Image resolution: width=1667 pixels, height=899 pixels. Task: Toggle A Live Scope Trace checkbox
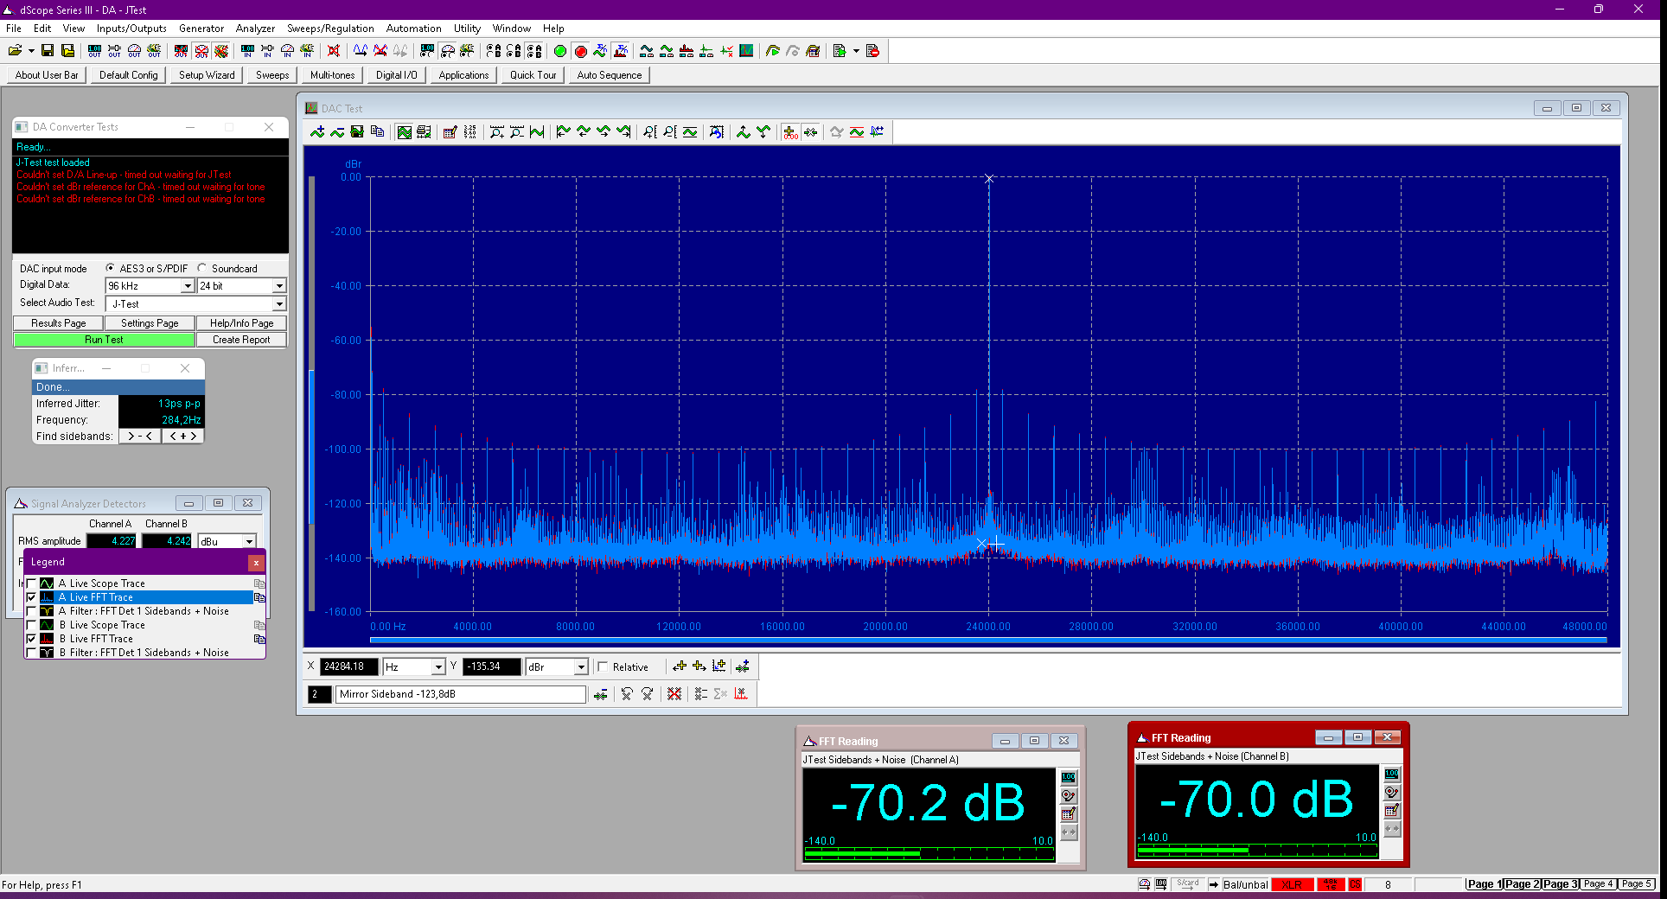[x=32, y=583]
